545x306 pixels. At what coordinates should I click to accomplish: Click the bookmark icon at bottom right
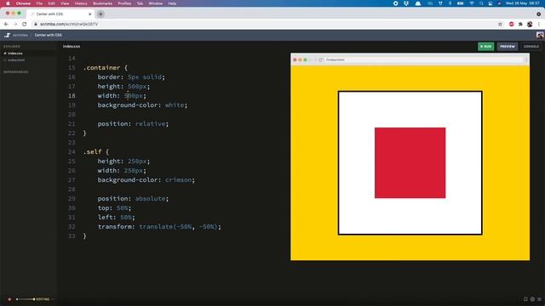point(525,299)
